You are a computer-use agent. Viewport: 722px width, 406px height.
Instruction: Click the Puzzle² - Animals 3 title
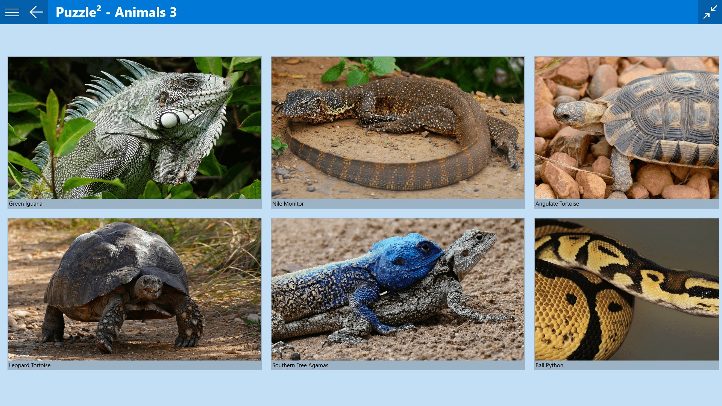pos(116,12)
